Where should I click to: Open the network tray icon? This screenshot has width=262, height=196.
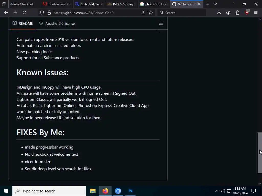(x=229, y=191)
